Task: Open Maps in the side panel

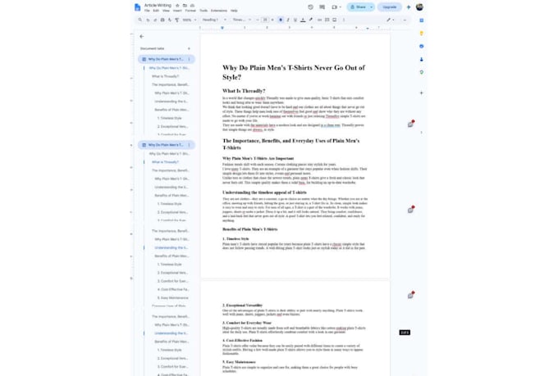Action: [421, 72]
